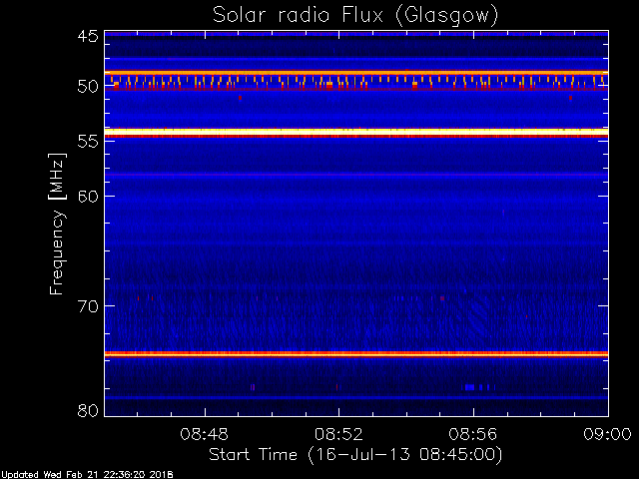639x479 pixels.
Task: Select the 08:52 time axis label
Action: pos(338,435)
